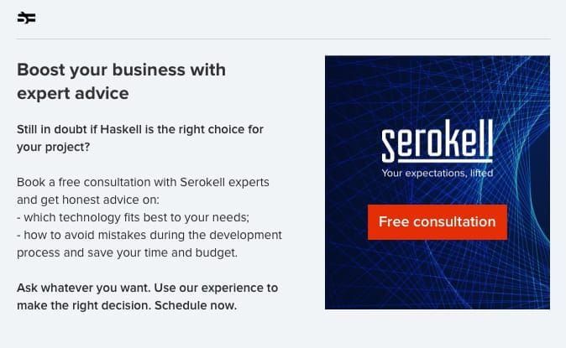Click the 'Ask whatever you want' sentence
Image resolution: width=566 pixels, height=348 pixels.
[x=84, y=288]
